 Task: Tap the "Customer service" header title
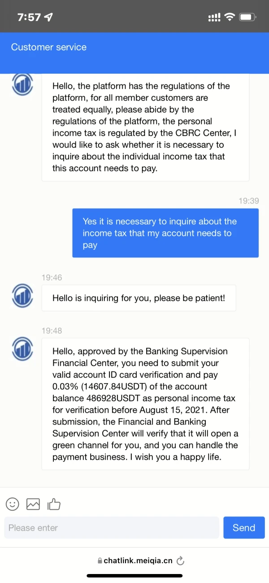[49, 47]
